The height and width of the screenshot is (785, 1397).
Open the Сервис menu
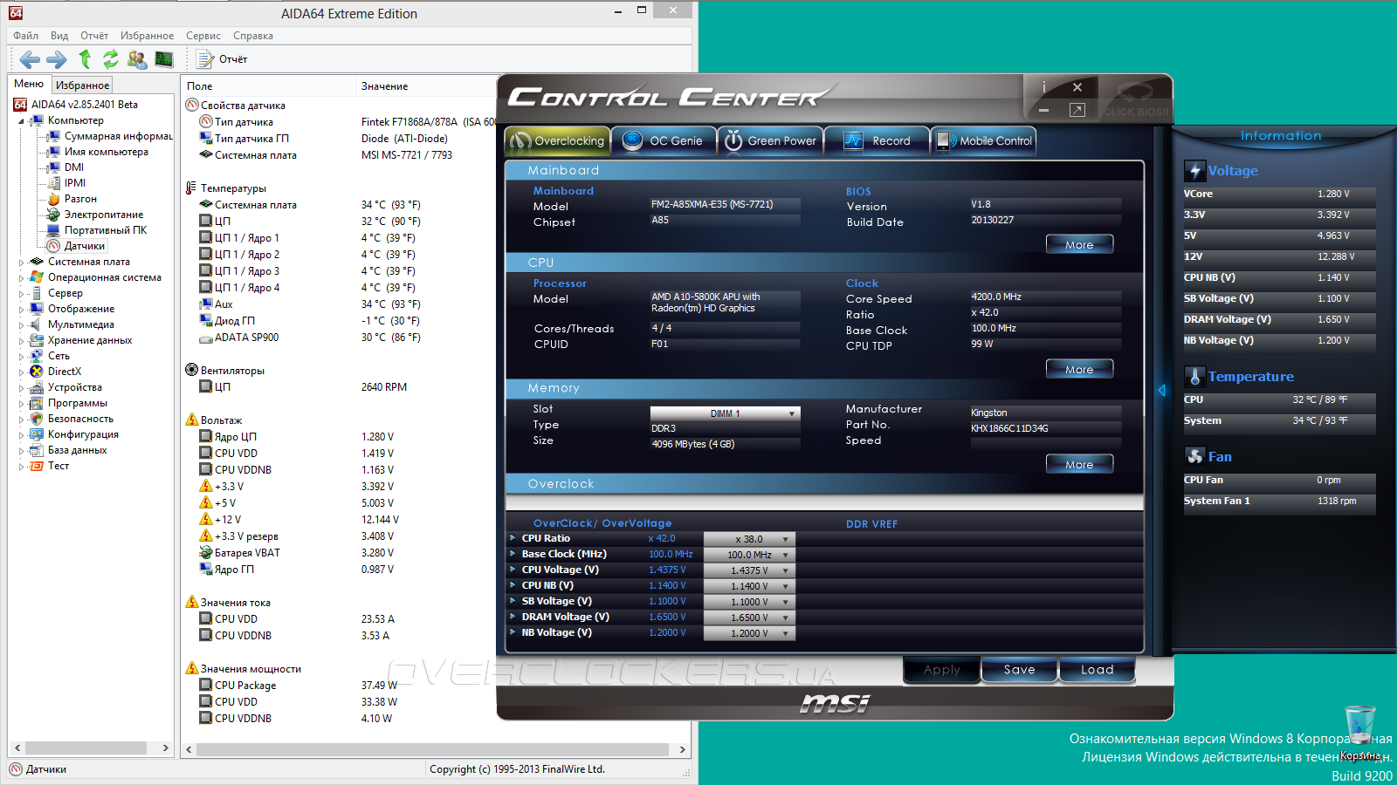[203, 36]
